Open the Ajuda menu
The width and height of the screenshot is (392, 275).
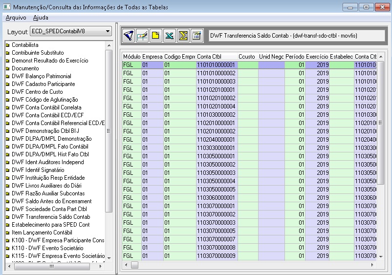41,18
